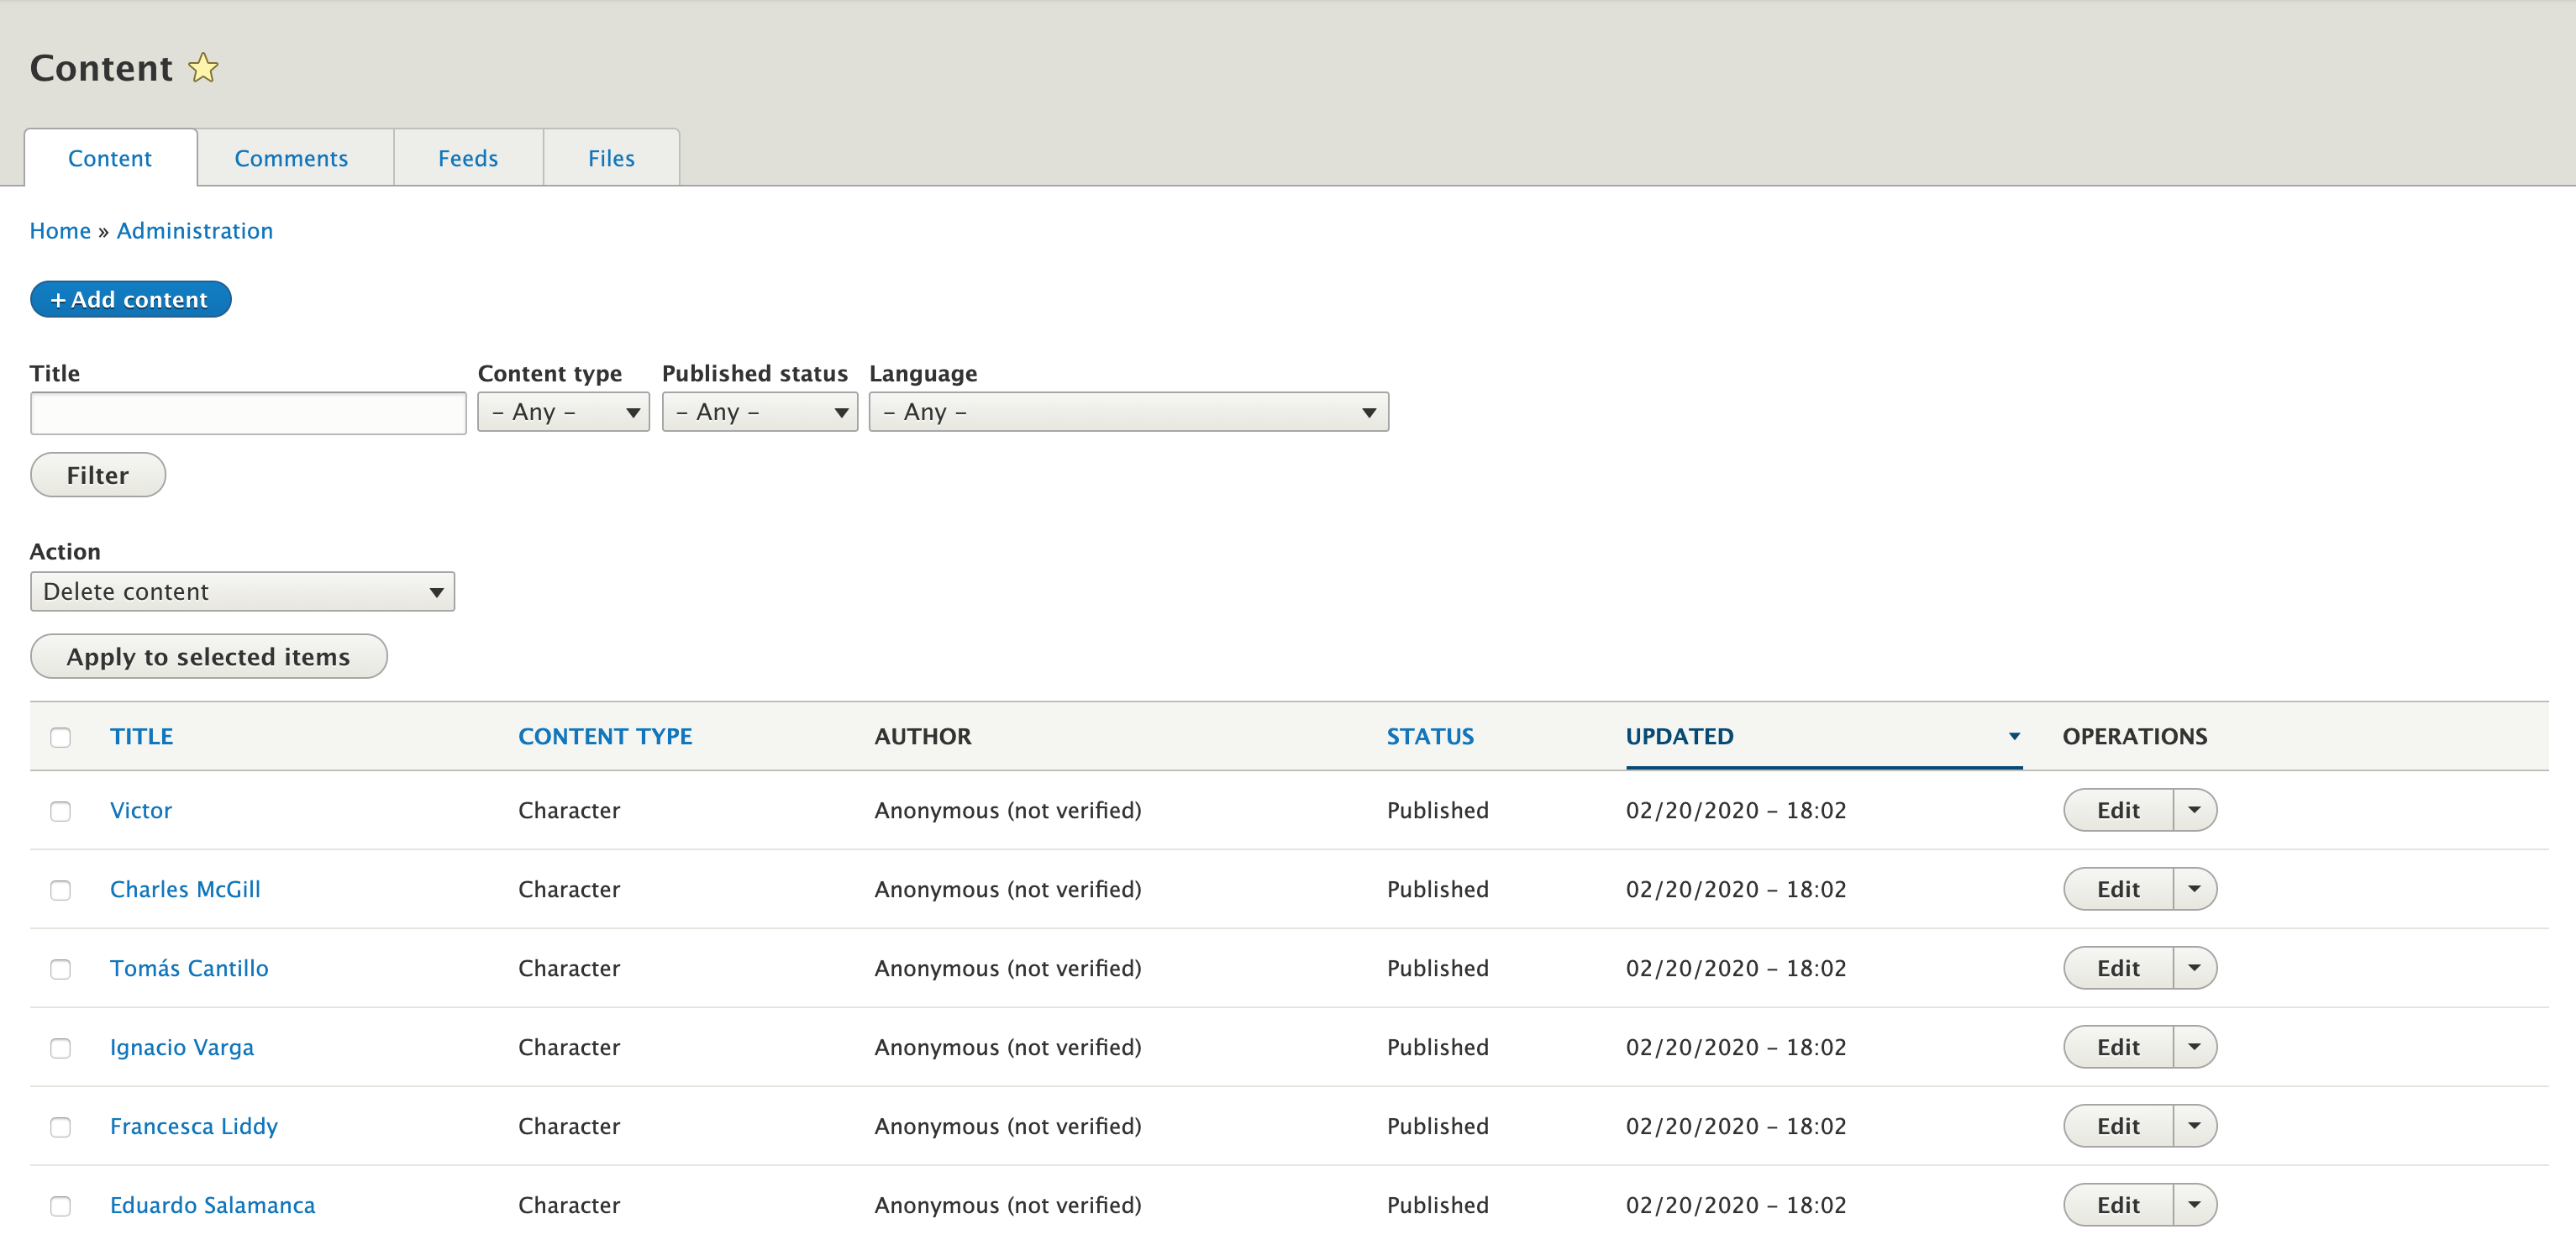Tick the Francesca Liddy checkbox
Viewport: 2576px width, 1240px height.
[x=61, y=1127]
